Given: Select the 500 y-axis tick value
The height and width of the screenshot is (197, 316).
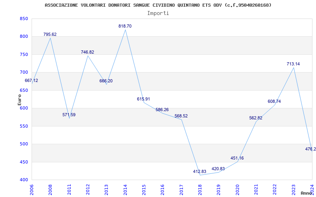Looking at the screenshot, I should click(x=24, y=144).
